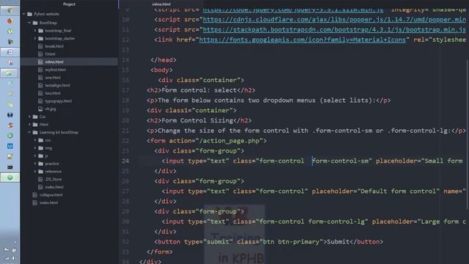Viewport: 469px width, 264px height.
Task: Click the Submit button text in code
Action: (x=338, y=242)
